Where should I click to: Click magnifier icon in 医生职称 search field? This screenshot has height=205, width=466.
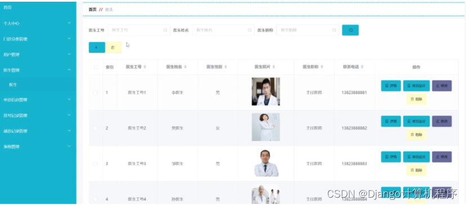click(334, 30)
